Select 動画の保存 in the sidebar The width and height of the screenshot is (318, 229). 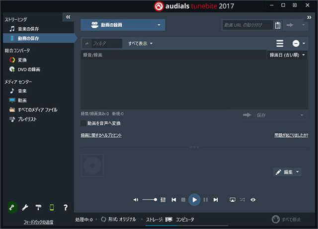point(39,38)
